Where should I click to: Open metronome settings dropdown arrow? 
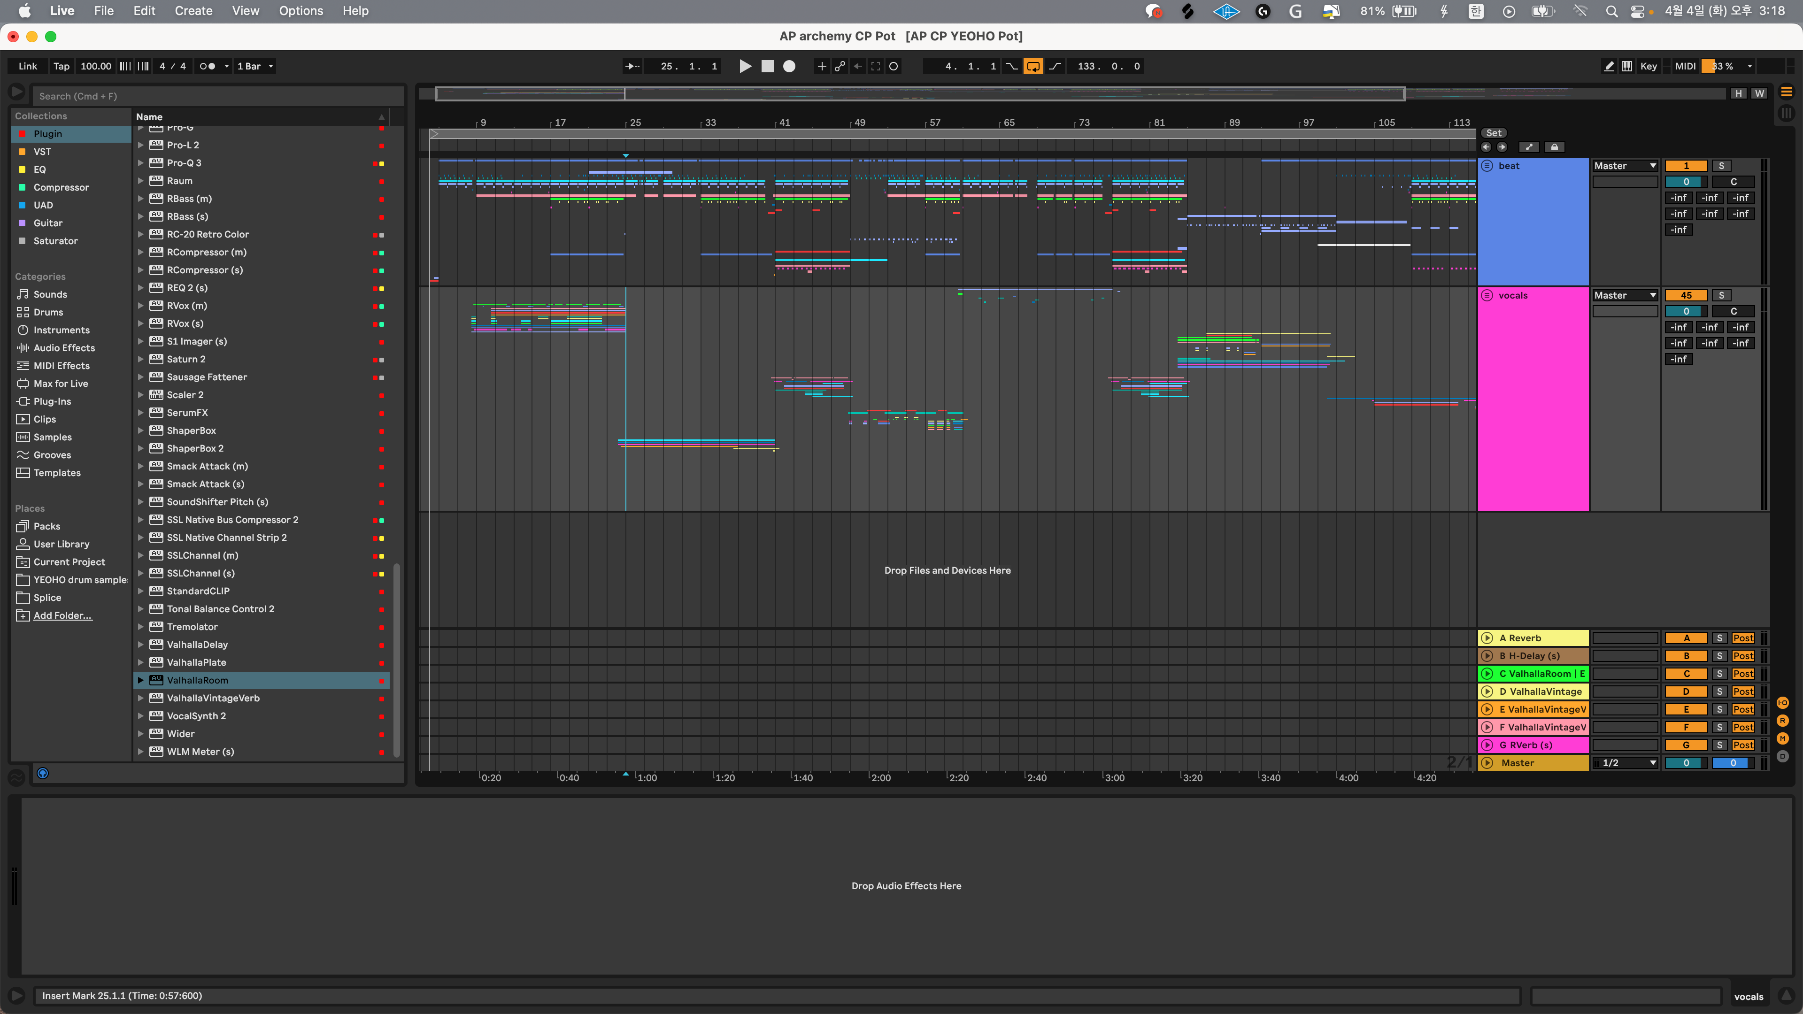click(226, 67)
